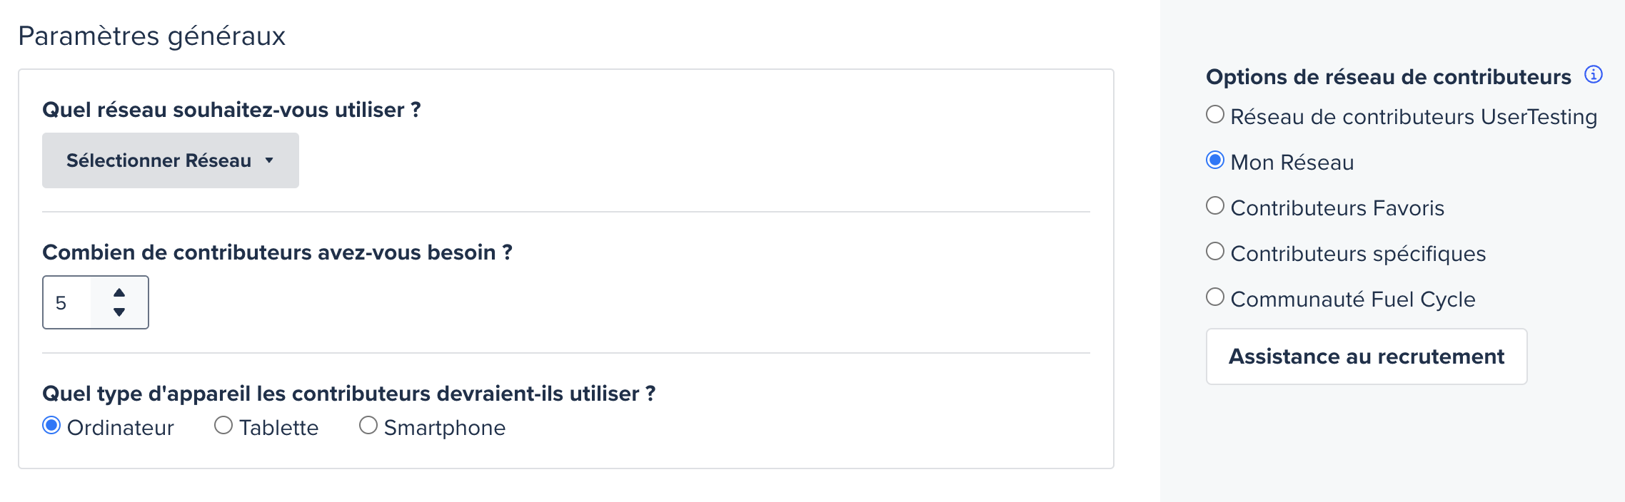Viewport: 1625px width, 502px height.
Task: Focus the number of contributors field
Action: tap(67, 302)
